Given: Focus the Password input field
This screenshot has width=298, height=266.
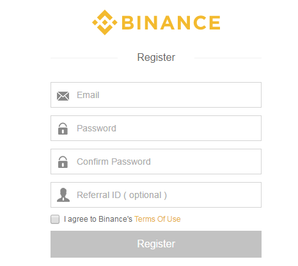Looking at the screenshot, I should (x=156, y=128).
